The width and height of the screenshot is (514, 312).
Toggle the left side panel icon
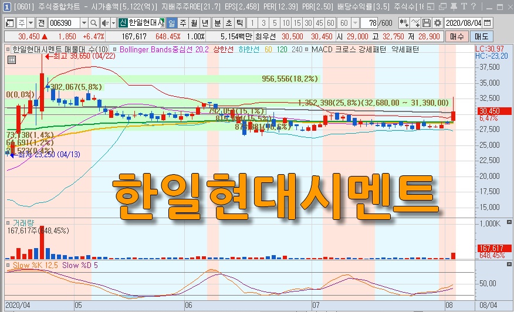click(10, 23)
